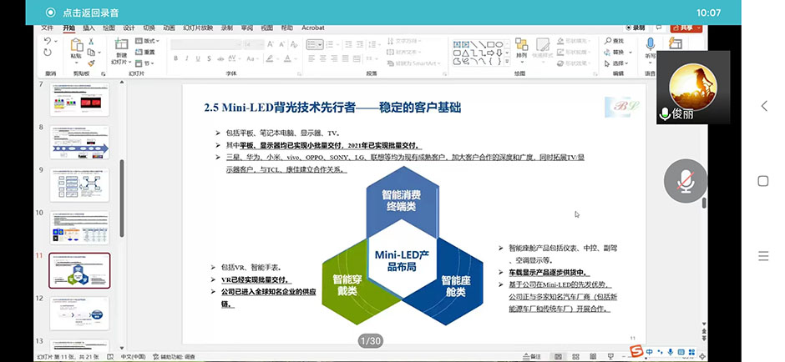Center-align the paragraph text
Viewport: 785px width, 362px height.
[324, 58]
